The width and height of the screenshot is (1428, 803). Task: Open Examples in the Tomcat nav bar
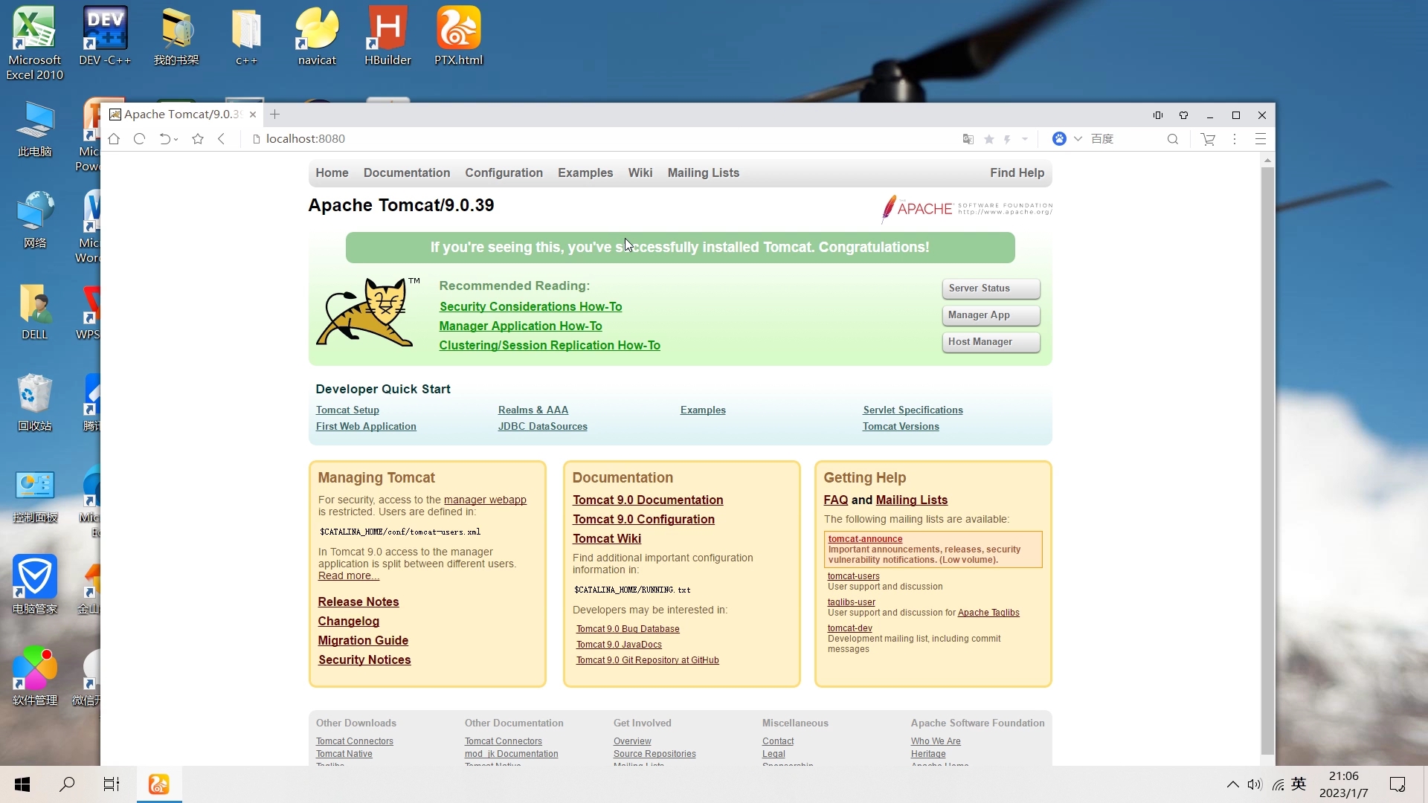585,173
